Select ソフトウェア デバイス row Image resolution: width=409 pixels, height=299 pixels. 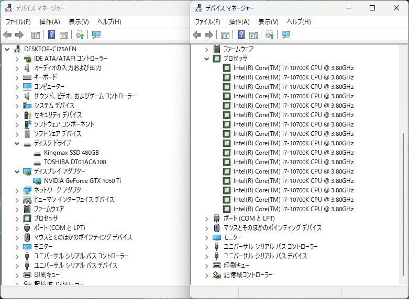(58, 134)
